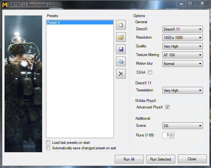The height and width of the screenshot is (168, 211).
Task: Close the window via title bar X
Action: [202, 4]
